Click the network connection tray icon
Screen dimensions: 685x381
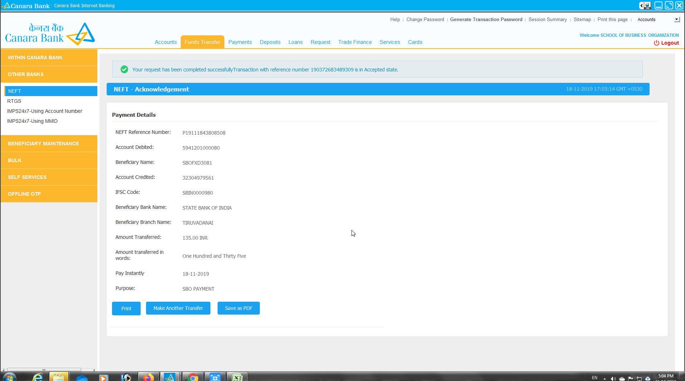[639, 379]
